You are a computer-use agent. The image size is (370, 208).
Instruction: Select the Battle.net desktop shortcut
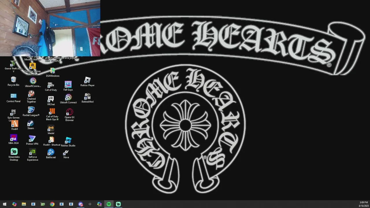coord(51,154)
